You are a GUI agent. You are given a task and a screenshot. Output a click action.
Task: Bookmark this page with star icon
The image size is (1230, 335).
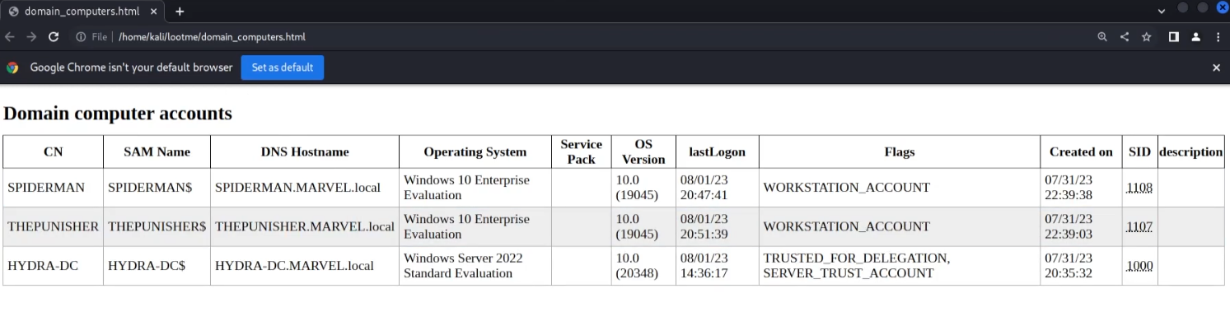1147,37
